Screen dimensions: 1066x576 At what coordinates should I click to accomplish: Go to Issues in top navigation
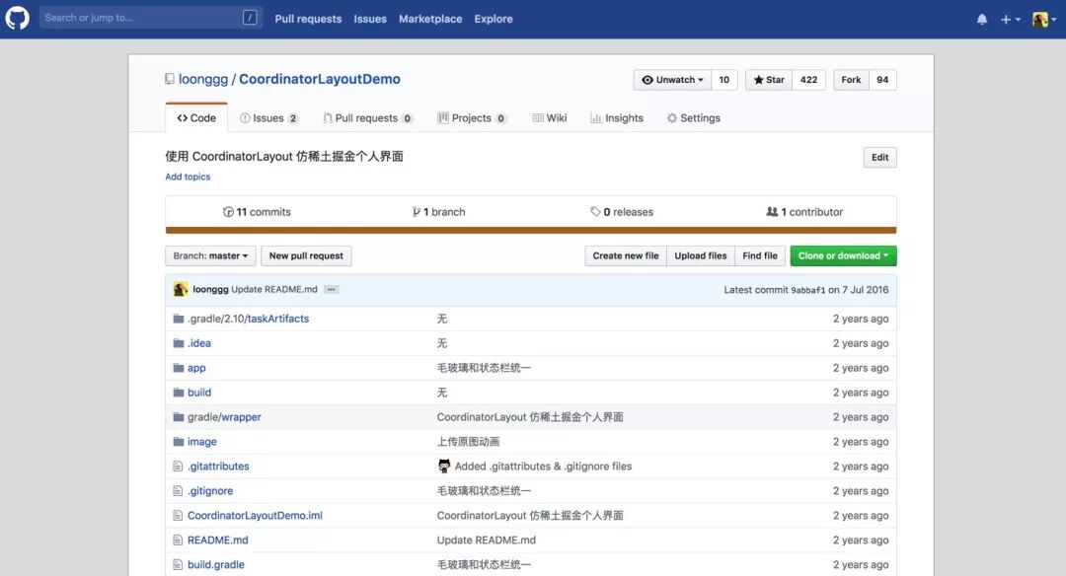tap(370, 19)
